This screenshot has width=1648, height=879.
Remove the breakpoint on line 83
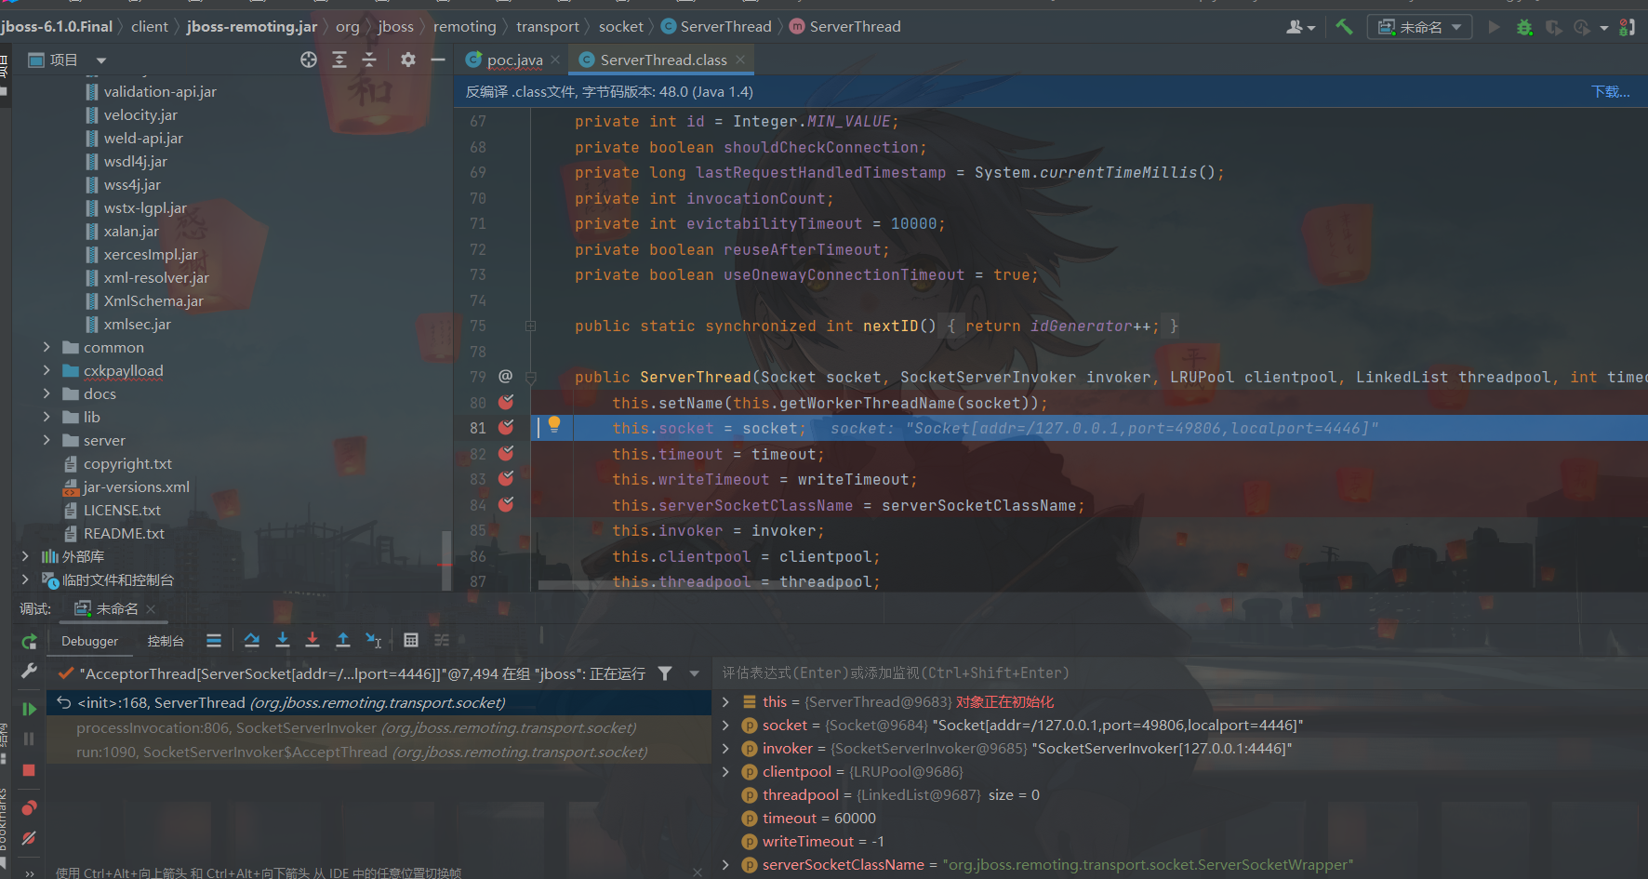pos(506,479)
